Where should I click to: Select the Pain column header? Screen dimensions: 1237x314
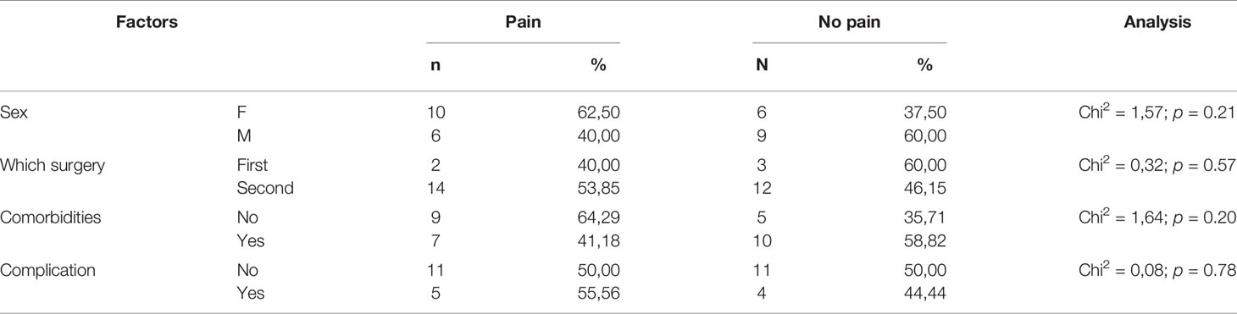(523, 24)
